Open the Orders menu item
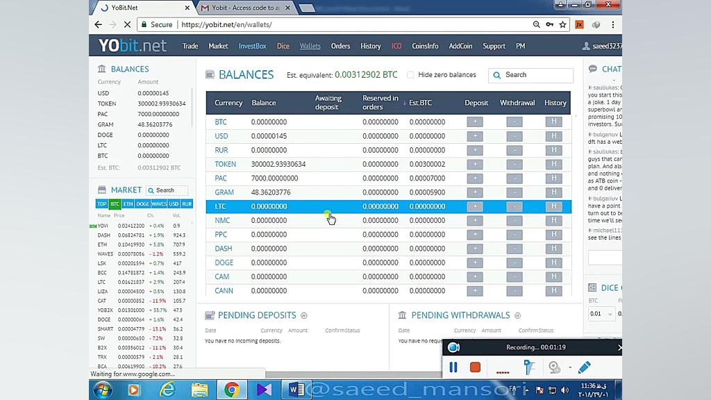This screenshot has height=400, width=711. 340,47
